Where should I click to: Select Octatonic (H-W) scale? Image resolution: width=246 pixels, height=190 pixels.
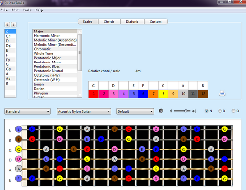click(55, 75)
